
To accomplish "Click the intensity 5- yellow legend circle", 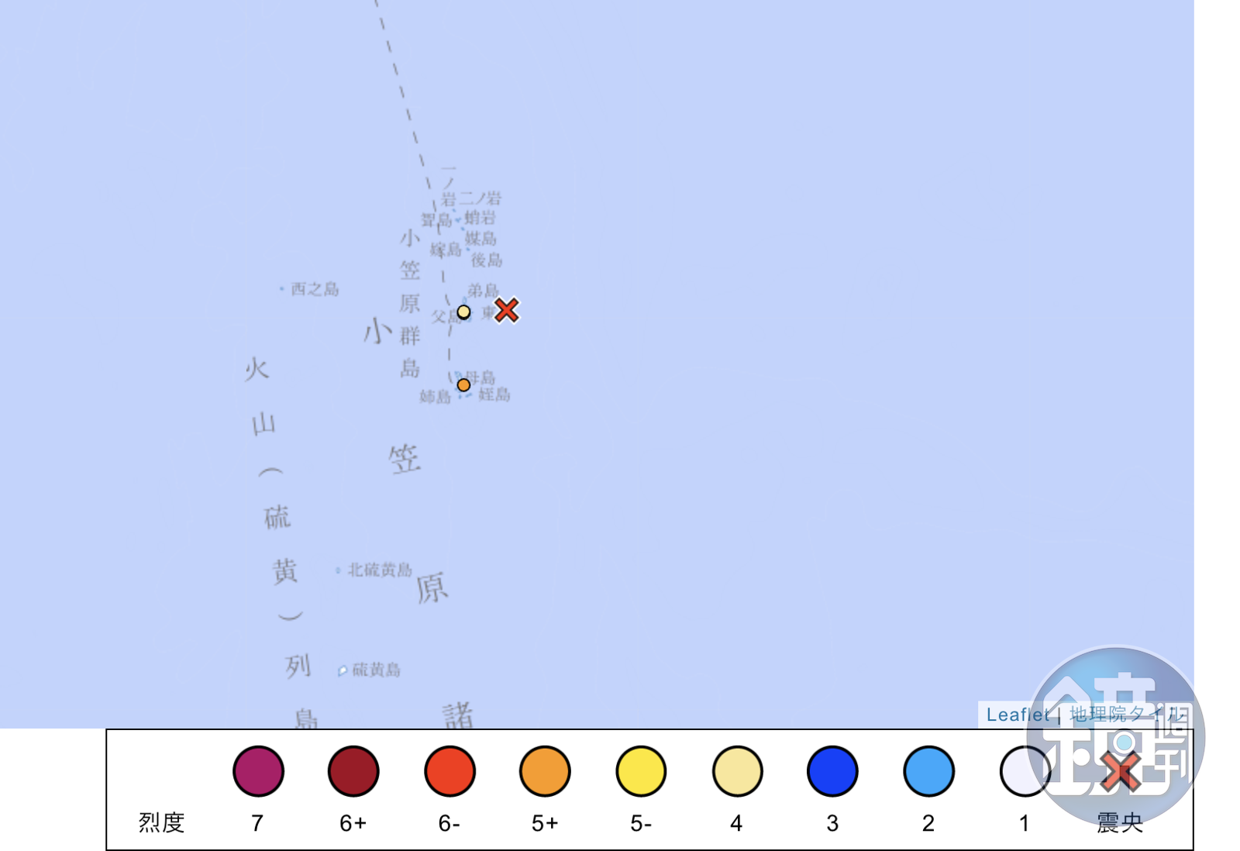I will tap(641, 771).
